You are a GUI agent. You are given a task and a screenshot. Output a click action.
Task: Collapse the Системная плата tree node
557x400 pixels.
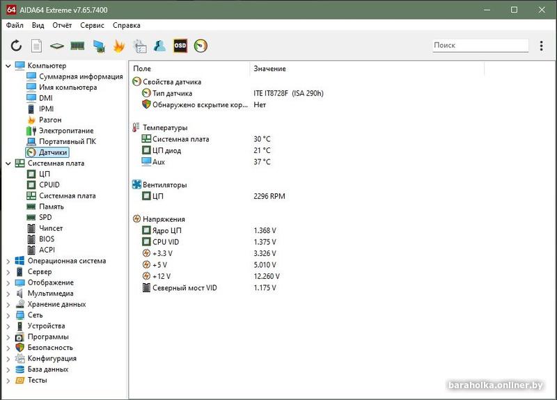[8, 163]
